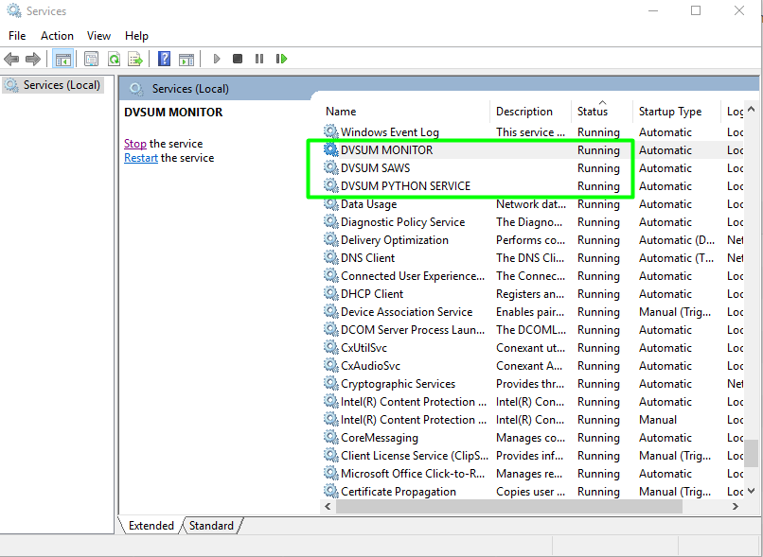The height and width of the screenshot is (557, 763).
Task: Toggle the Show/Hide Console Tree icon
Action: pos(62,60)
